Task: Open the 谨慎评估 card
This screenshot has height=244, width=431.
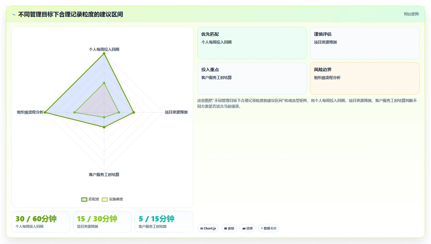Action: coord(365,43)
